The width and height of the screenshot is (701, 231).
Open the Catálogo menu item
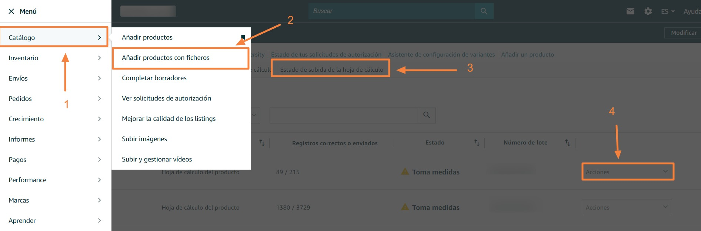(x=54, y=37)
